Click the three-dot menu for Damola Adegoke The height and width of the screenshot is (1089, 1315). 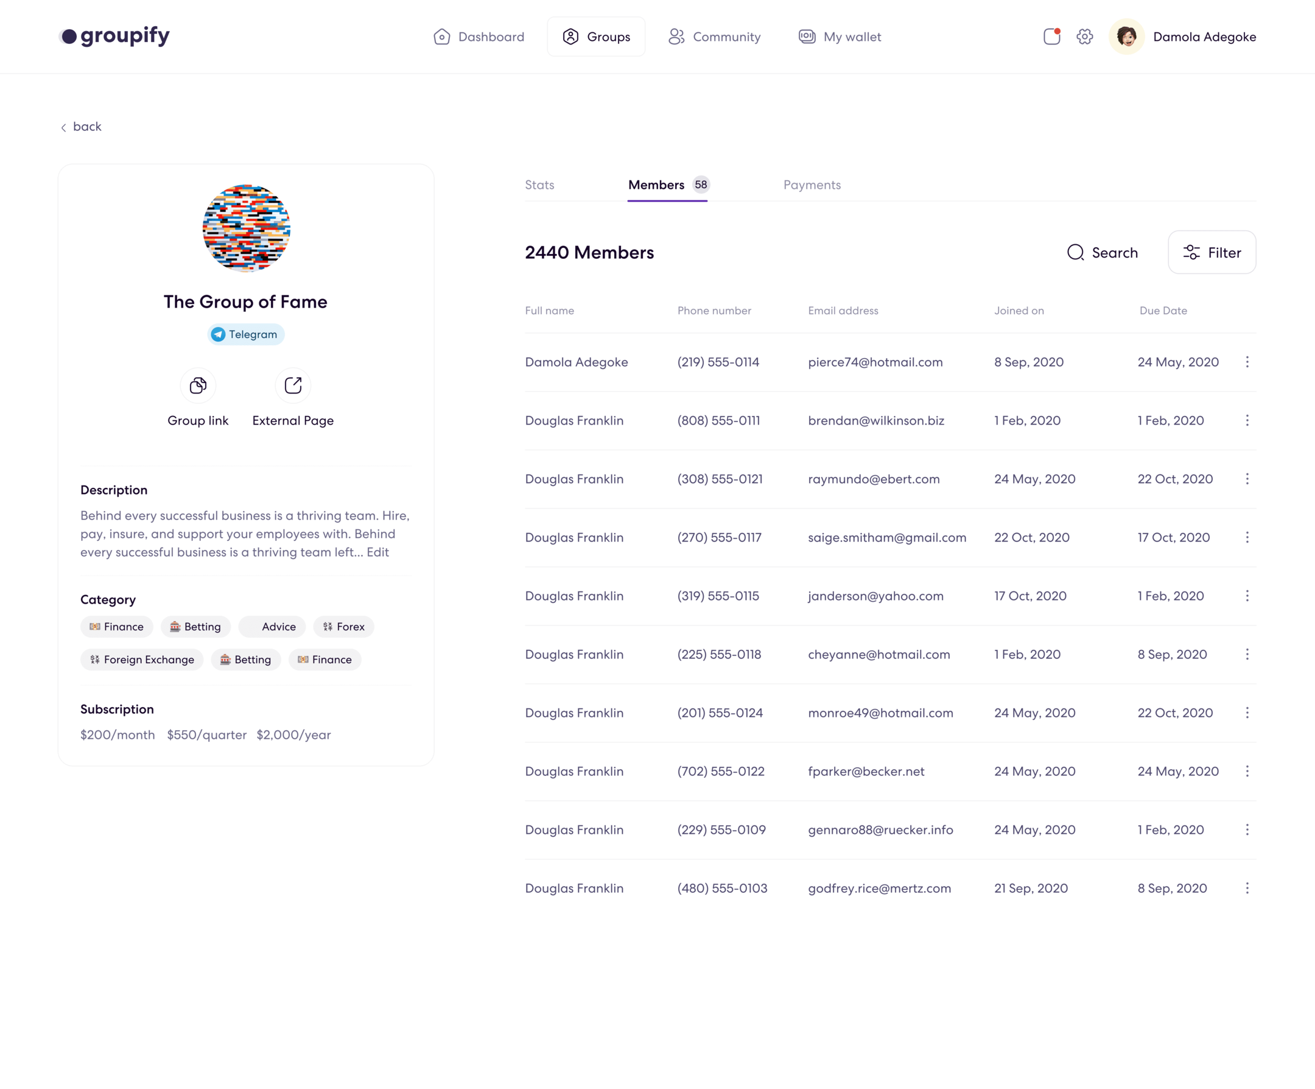[1247, 362]
